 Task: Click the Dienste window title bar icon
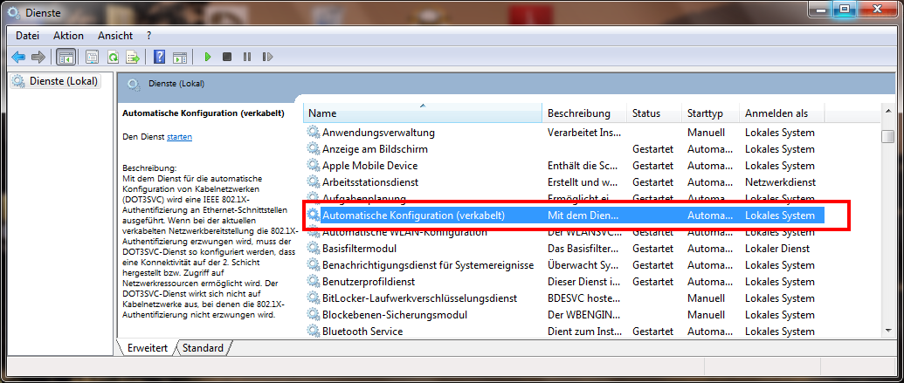pos(16,12)
